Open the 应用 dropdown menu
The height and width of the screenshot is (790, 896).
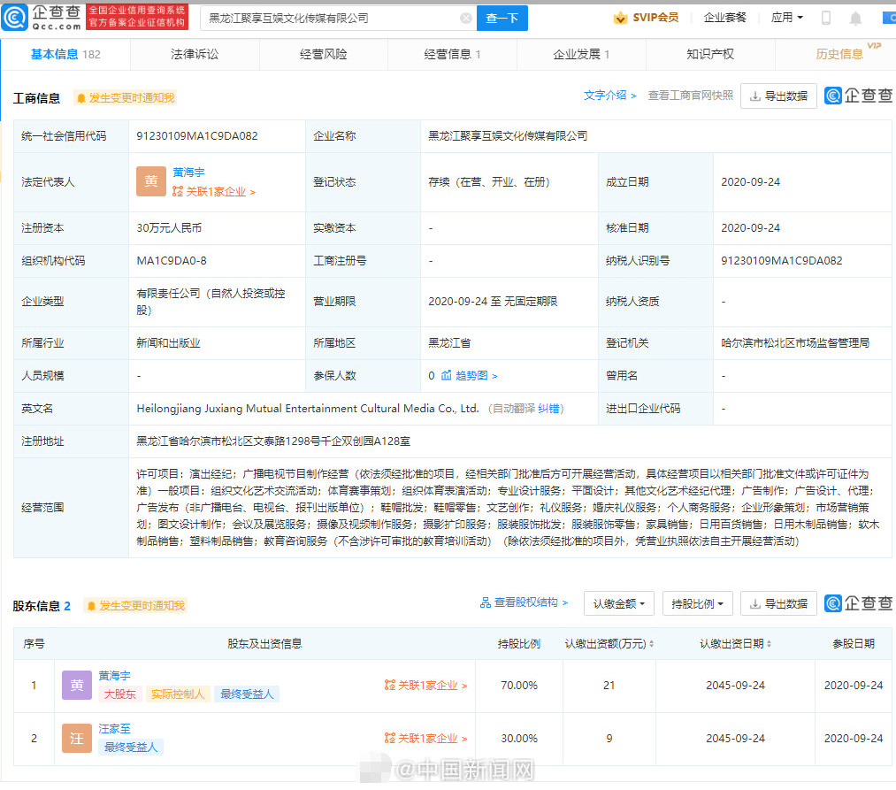[787, 18]
